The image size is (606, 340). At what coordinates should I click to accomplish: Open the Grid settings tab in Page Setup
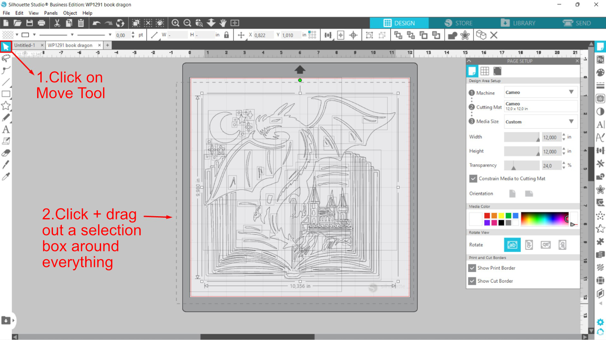click(485, 71)
